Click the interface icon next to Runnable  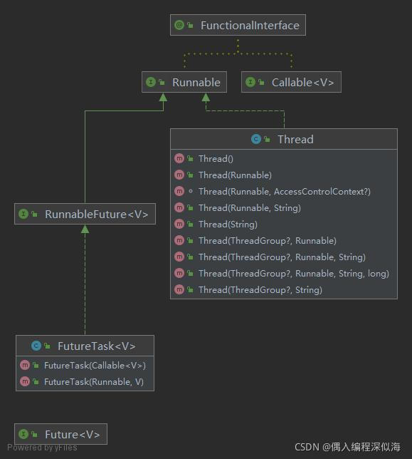151,82
